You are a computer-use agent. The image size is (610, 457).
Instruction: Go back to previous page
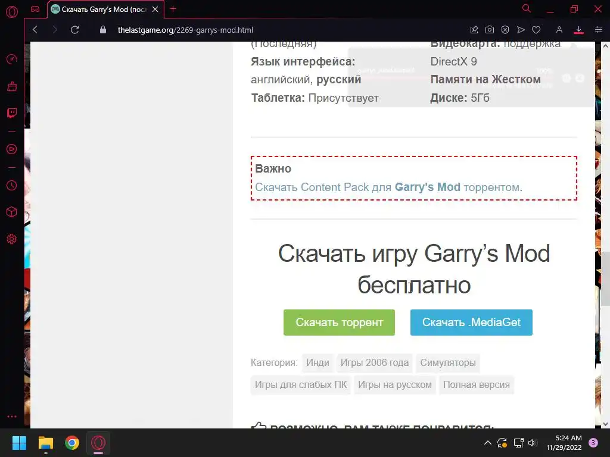[35, 30]
